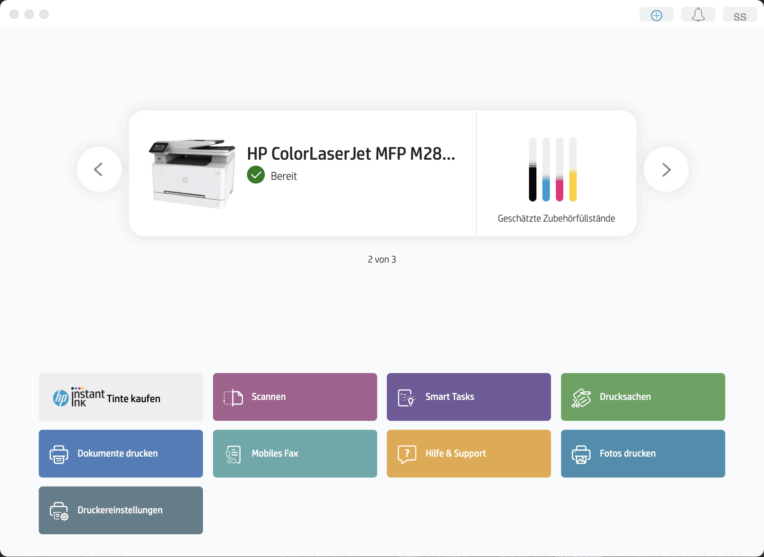The image size is (764, 557).
Task: Click the green Bereit status checkmark
Action: (x=256, y=175)
